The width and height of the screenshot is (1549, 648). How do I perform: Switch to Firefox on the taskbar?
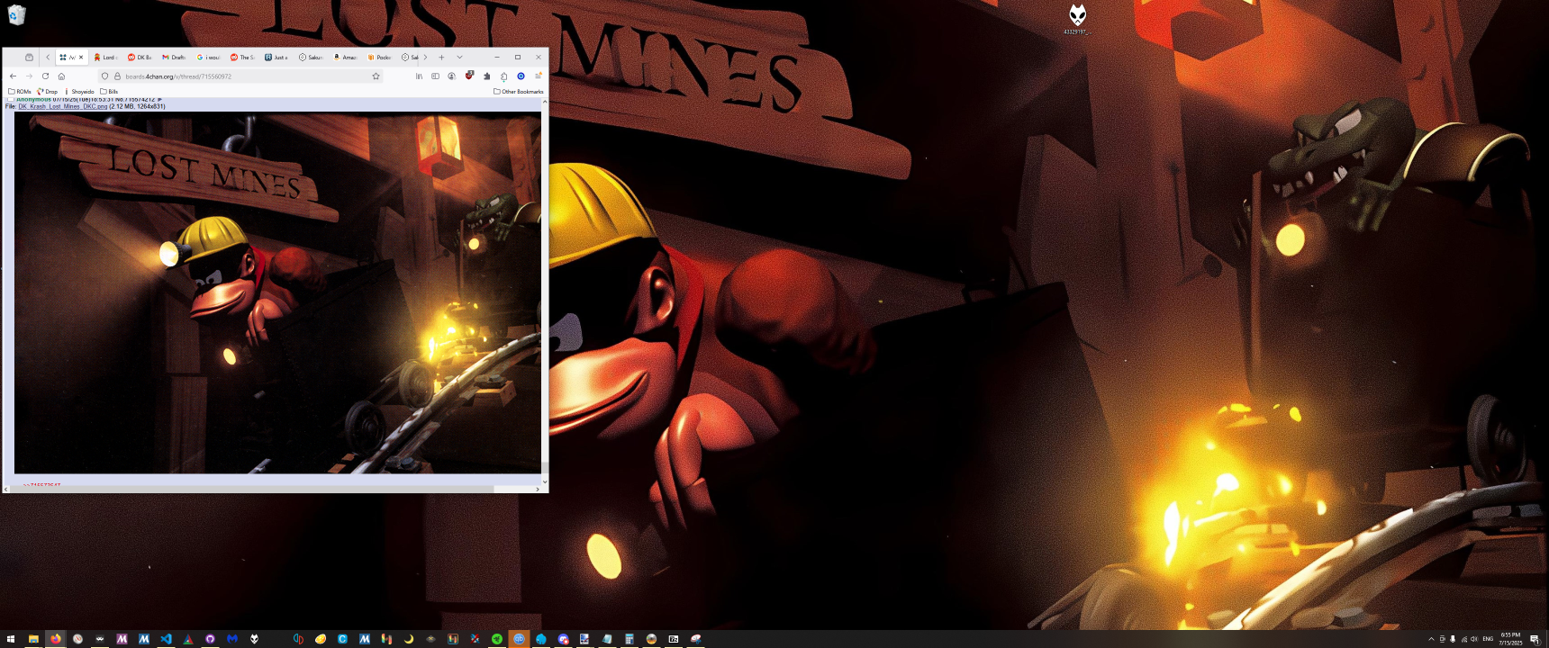click(x=55, y=639)
